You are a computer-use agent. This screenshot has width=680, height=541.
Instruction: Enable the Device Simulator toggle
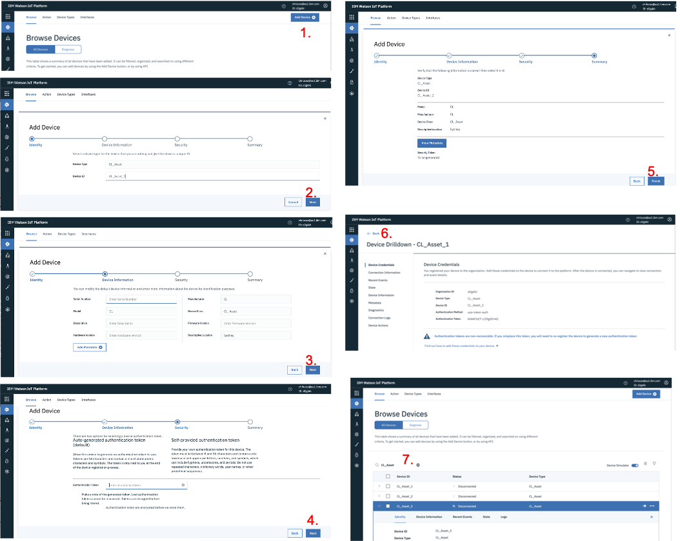[635, 465]
